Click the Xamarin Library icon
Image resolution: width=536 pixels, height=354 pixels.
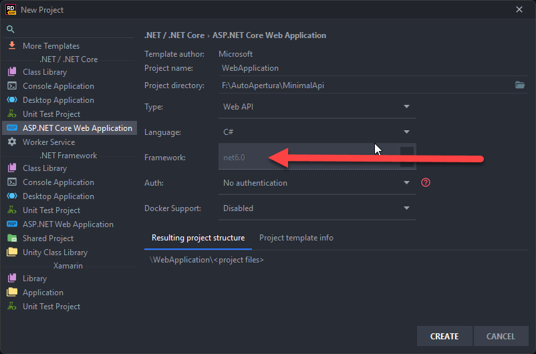(x=12, y=278)
